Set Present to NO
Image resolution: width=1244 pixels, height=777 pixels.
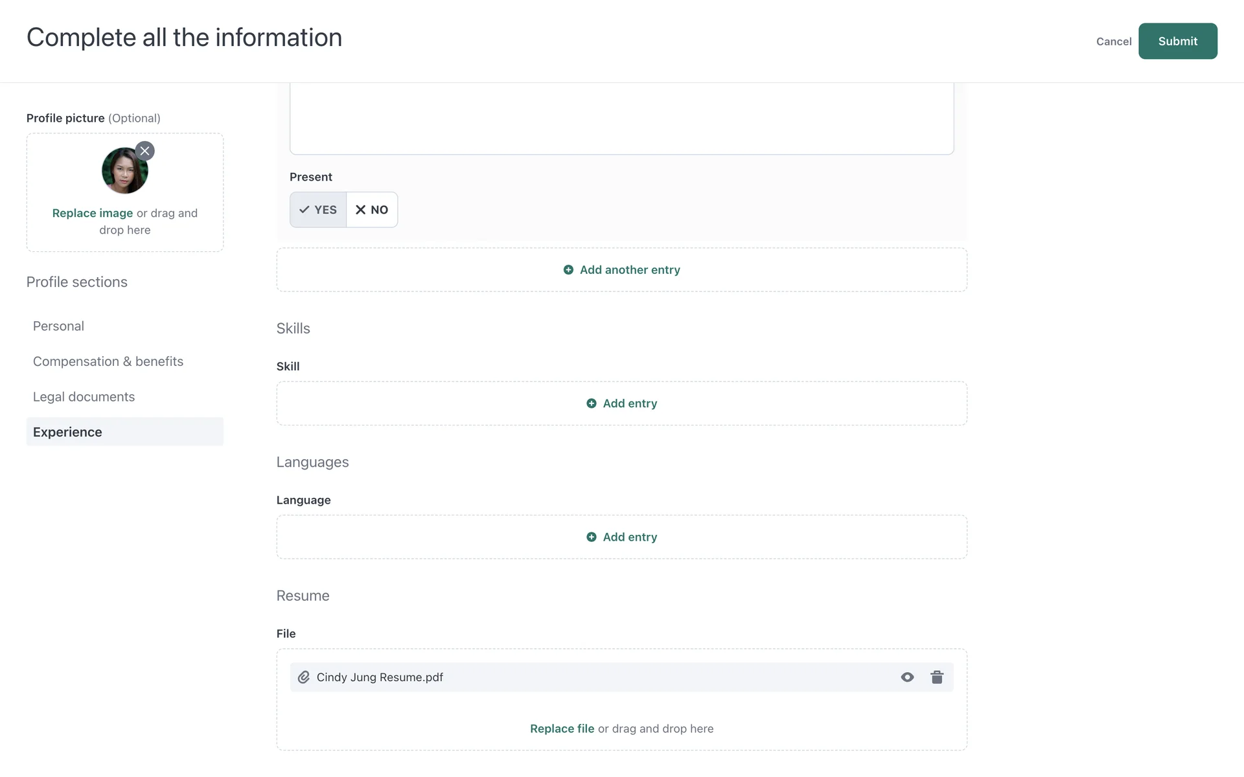point(372,210)
